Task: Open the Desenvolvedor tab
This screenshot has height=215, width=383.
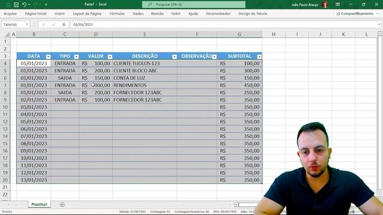Action: (218, 14)
